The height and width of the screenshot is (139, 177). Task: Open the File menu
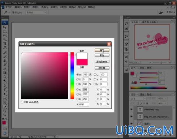(9, 7)
